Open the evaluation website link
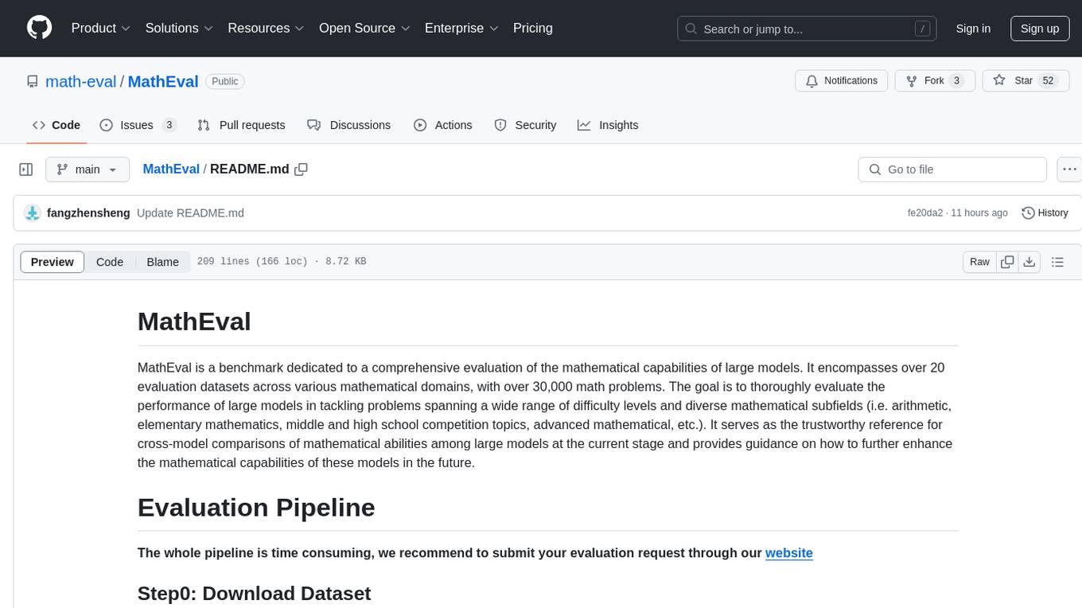Screen dimensions: 1082x608 (789, 552)
